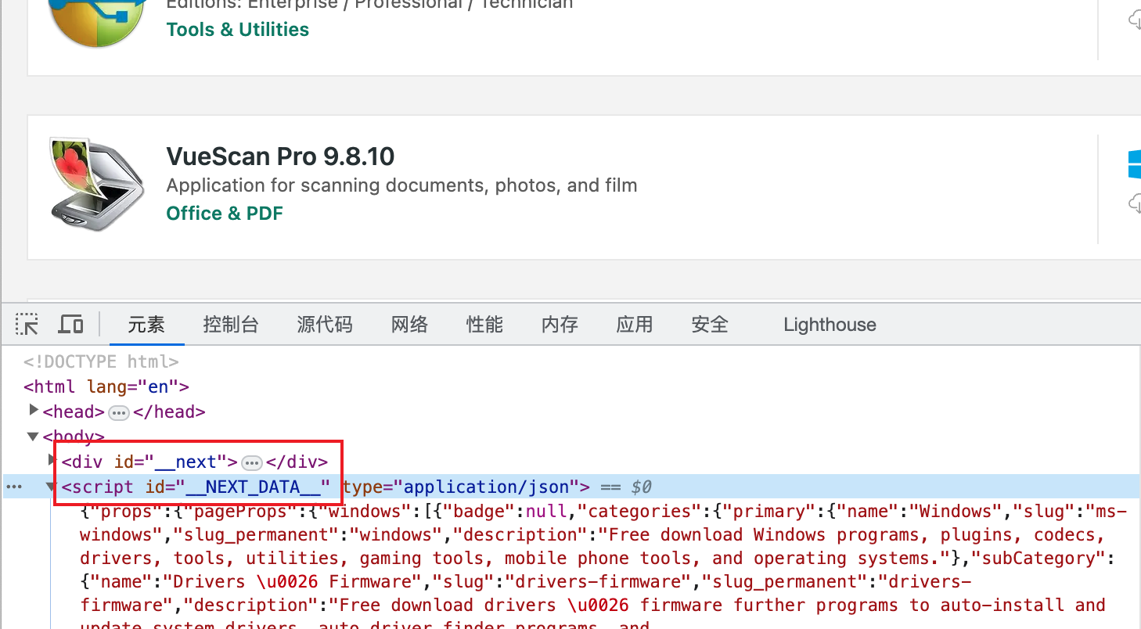The width and height of the screenshot is (1141, 629).
Task: Switch to the 控制台 (Console) tab
Action: point(230,325)
